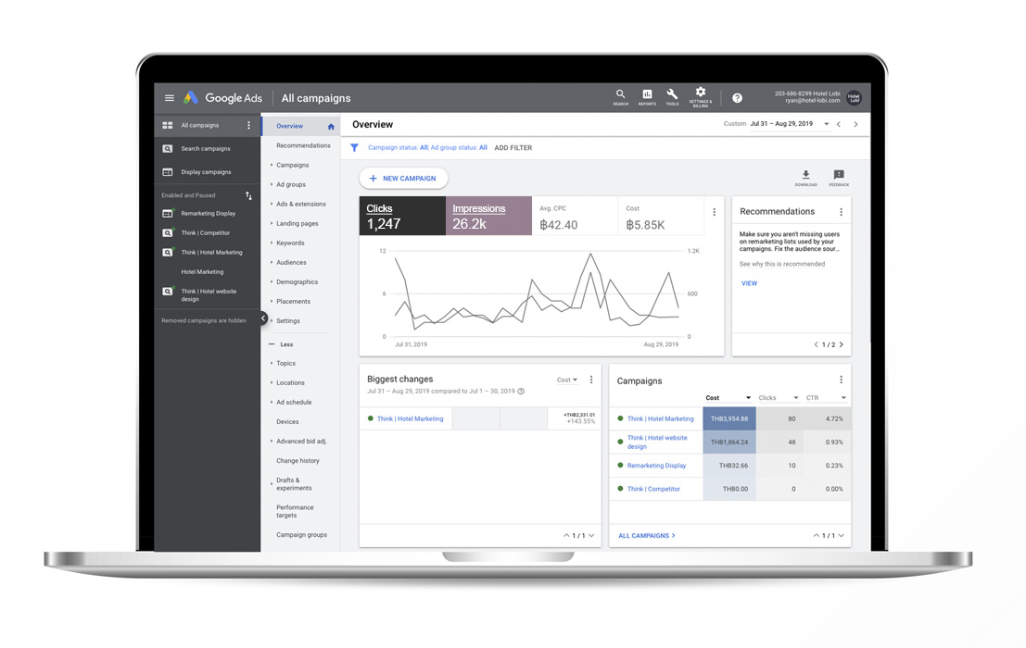
Task: Open Cost column dropdown in Campaigns card
Action: click(x=728, y=398)
